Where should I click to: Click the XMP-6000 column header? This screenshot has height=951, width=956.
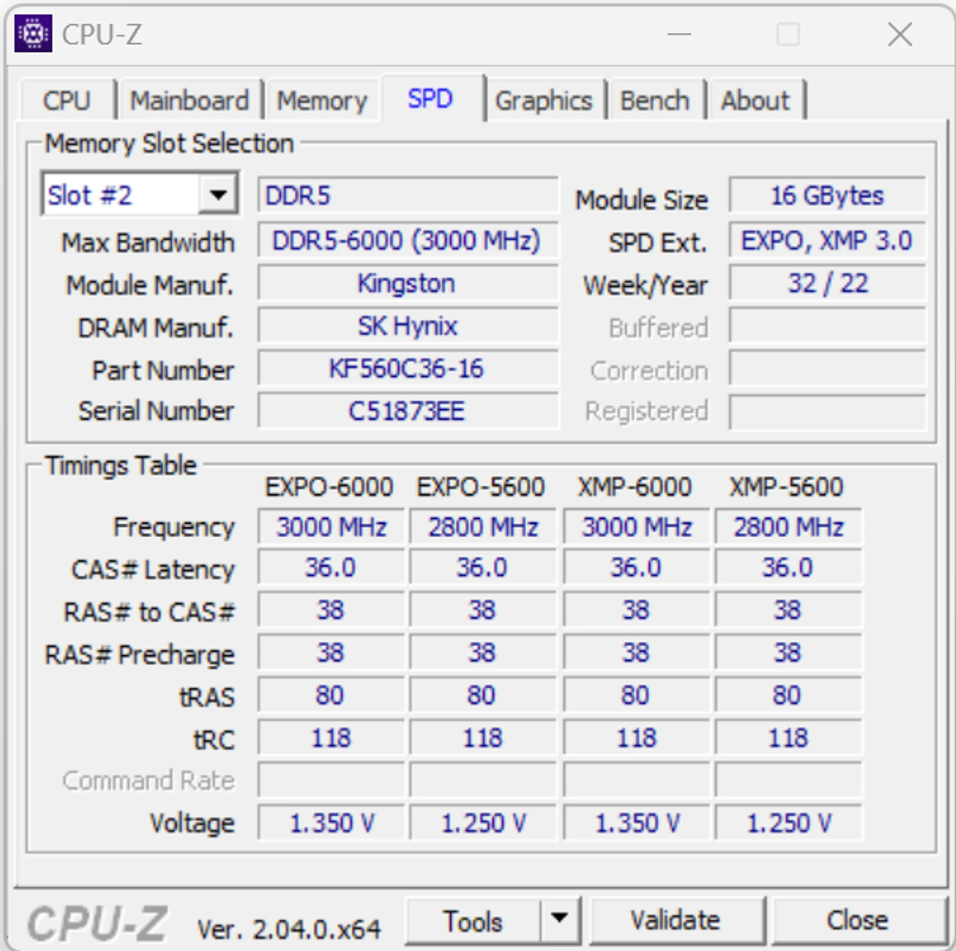635,486
